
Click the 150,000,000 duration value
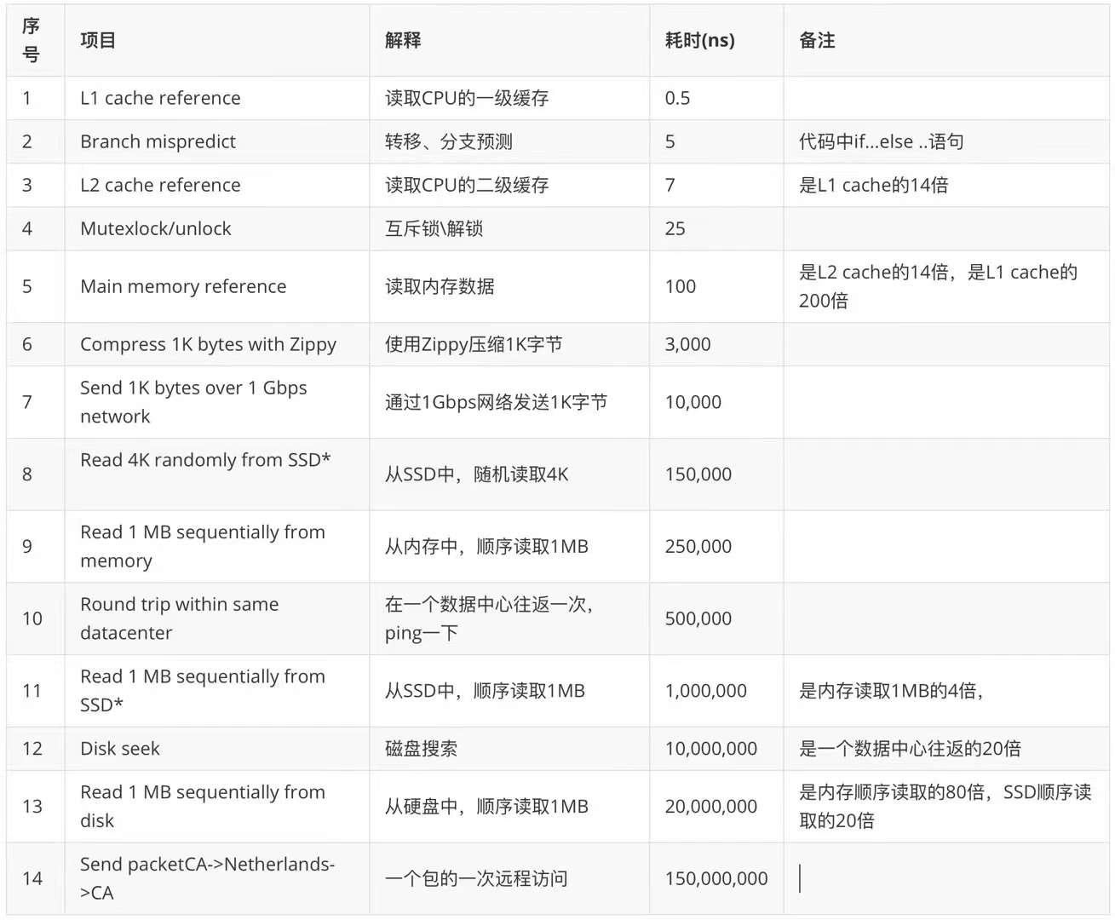point(716,878)
